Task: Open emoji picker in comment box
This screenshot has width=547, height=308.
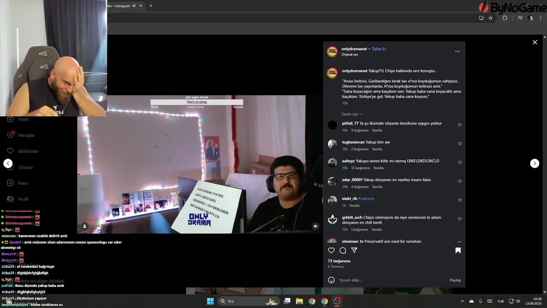Action: pos(331,280)
